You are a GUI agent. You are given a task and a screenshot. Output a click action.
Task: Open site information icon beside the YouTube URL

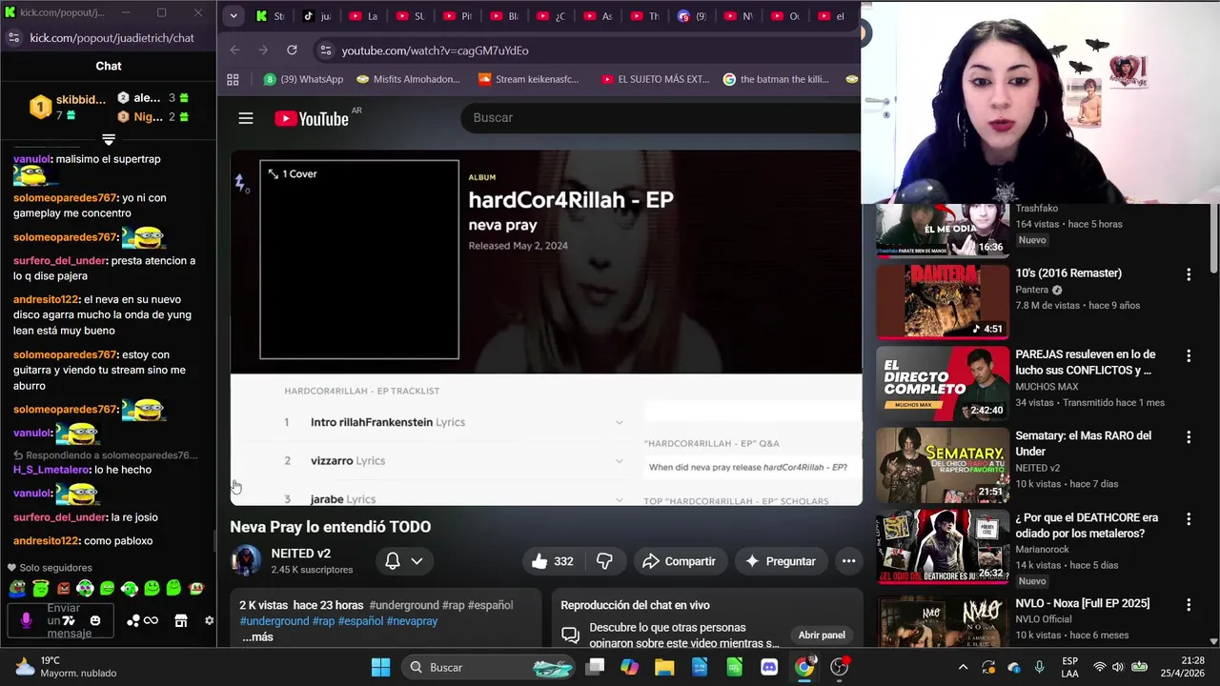(326, 50)
